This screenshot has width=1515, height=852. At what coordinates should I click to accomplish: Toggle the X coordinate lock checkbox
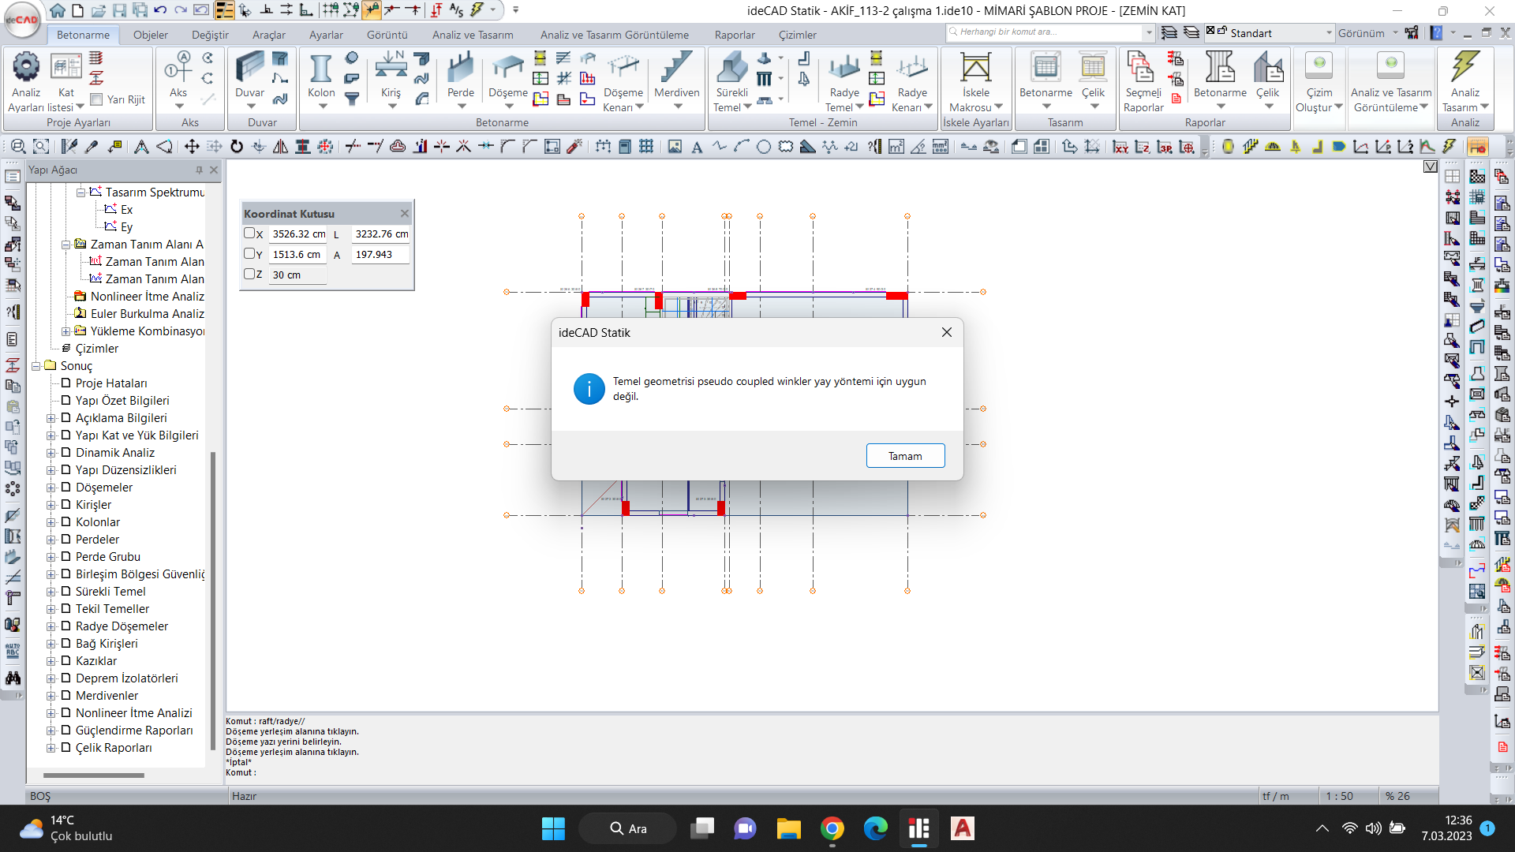(249, 234)
